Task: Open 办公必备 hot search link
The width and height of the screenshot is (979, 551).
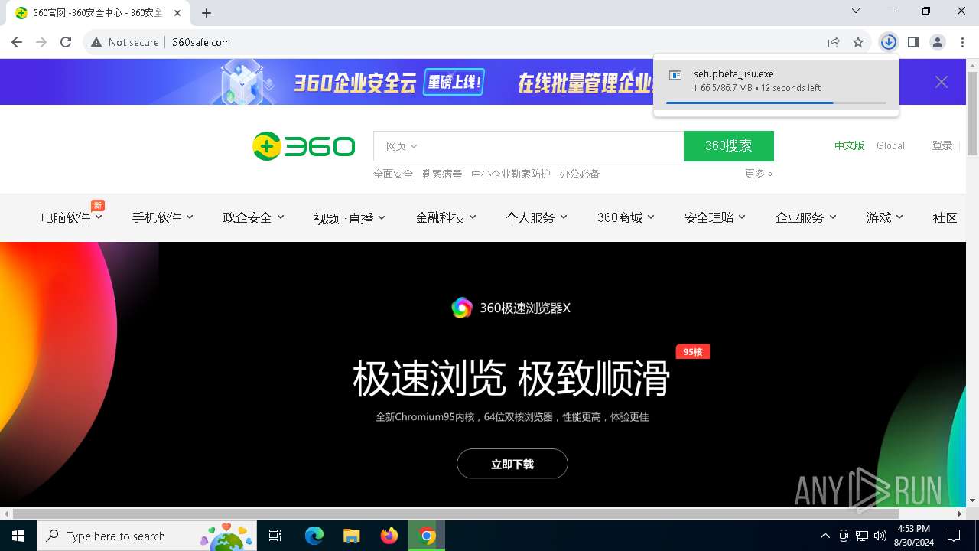Action: (x=579, y=174)
